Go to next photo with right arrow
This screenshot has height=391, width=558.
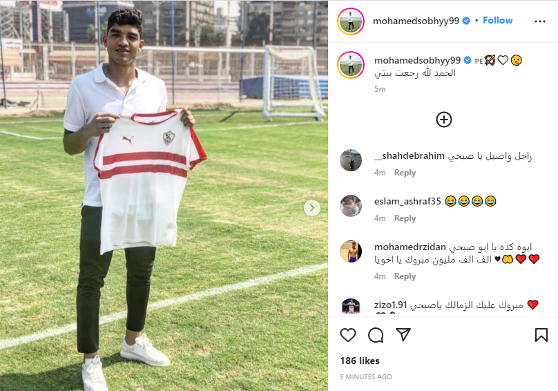(x=312, y=208)
